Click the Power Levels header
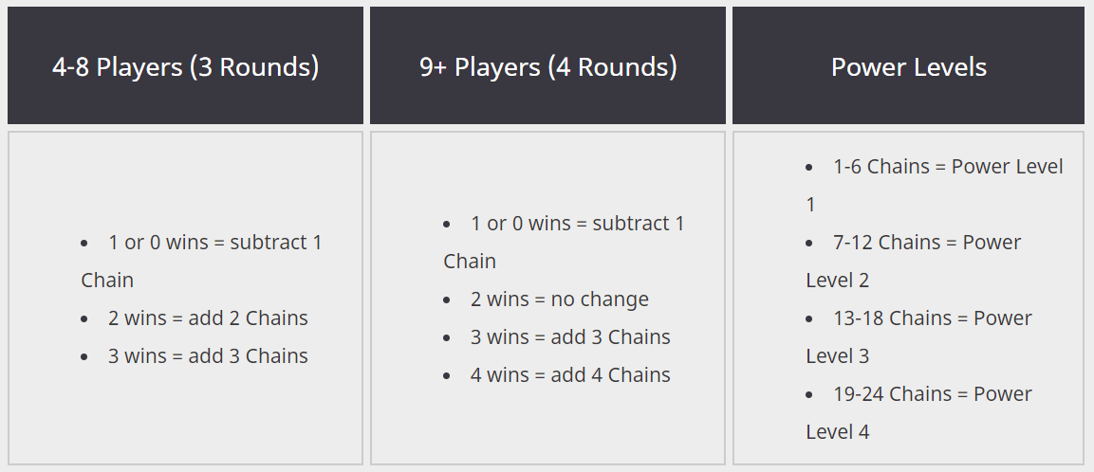Viewport: 1094px width, 472px height. tap(908, 66)
